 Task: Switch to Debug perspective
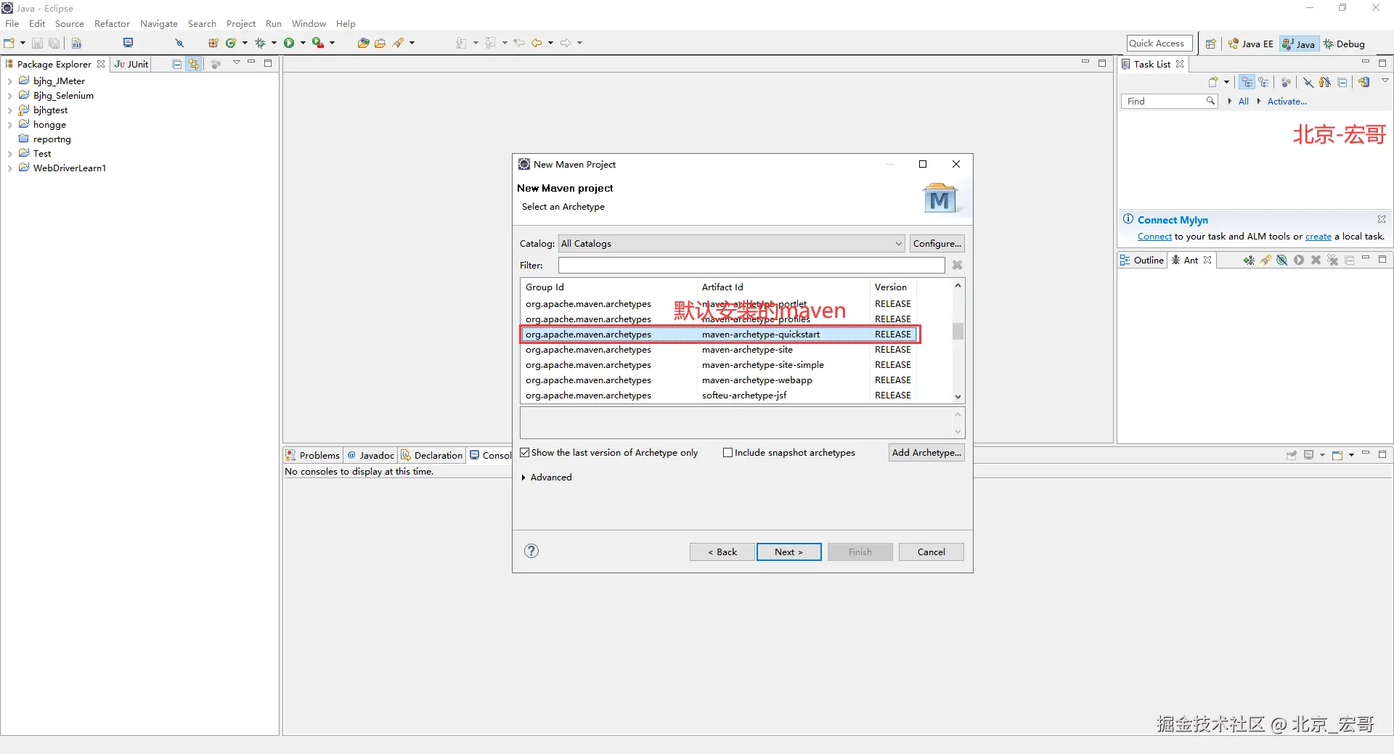point(1344,44)
